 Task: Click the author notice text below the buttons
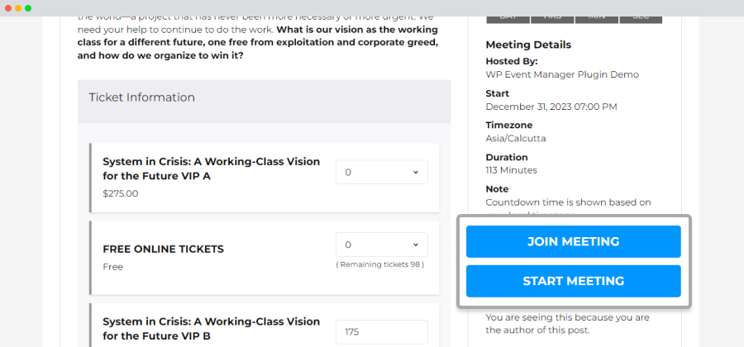tap(567, 324)
